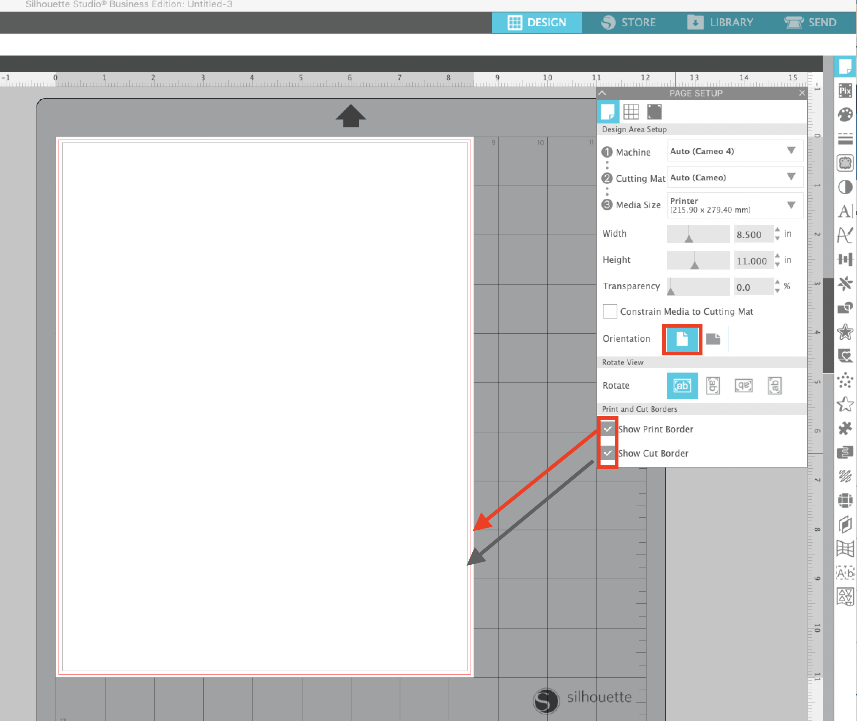Open the Text Style panel
This screenshot has height=721, width=857.
[845, 211]
